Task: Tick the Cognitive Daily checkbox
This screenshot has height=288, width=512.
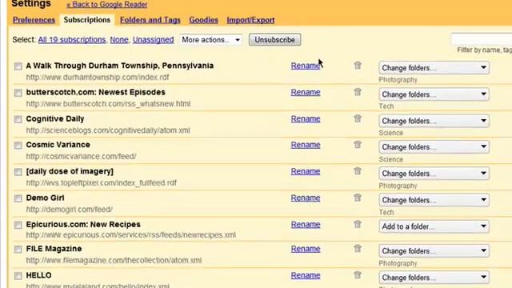Action: (18, 119)
